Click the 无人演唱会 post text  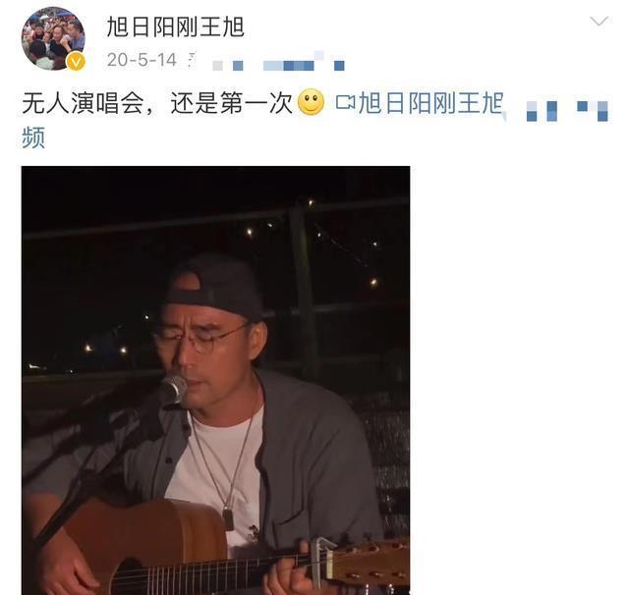pyautogui.click(x=83, y=103)
